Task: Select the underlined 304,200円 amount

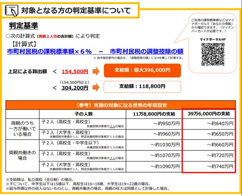Action: tap(75, 88)
